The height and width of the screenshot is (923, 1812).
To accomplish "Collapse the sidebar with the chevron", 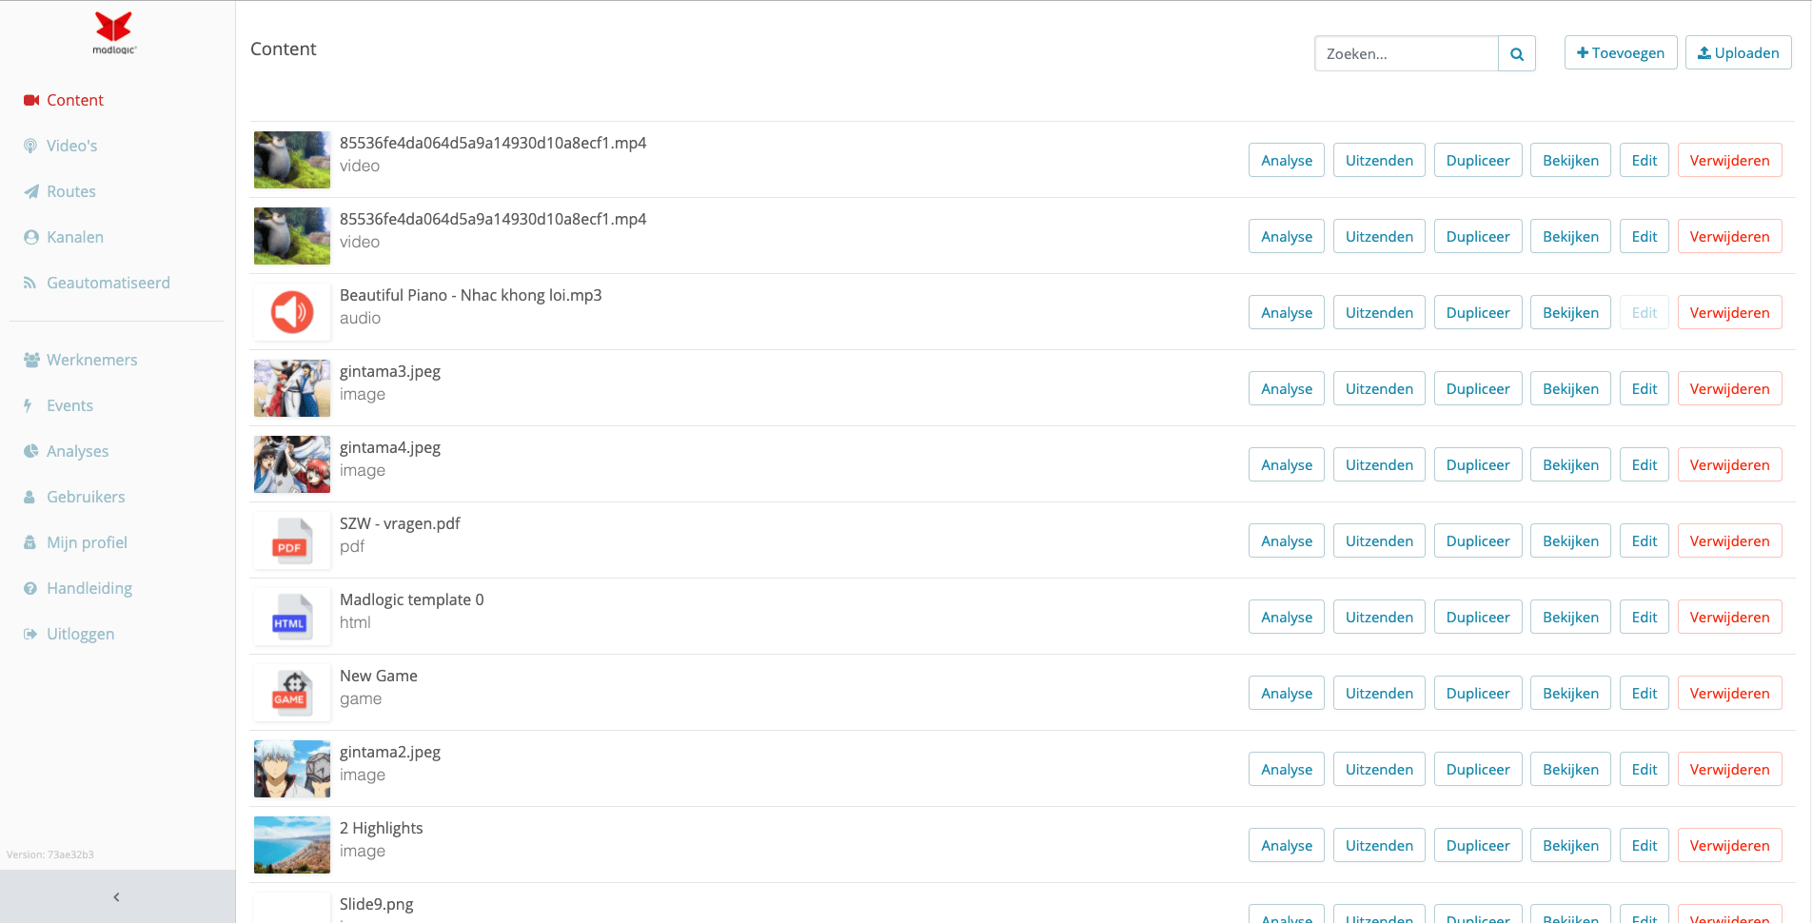I will 116,896.
